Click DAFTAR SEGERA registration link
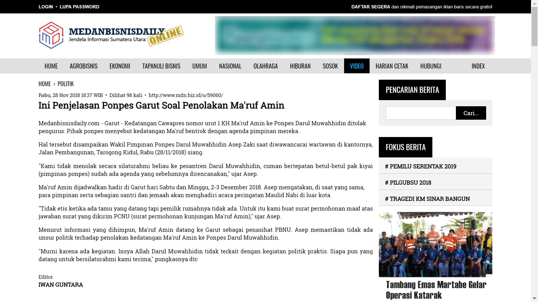 (x=370, y=7)
